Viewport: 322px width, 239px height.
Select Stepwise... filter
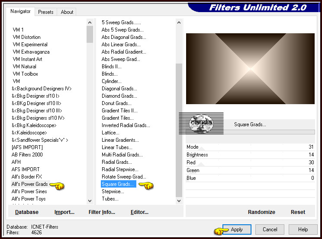[x=113, y=191]
